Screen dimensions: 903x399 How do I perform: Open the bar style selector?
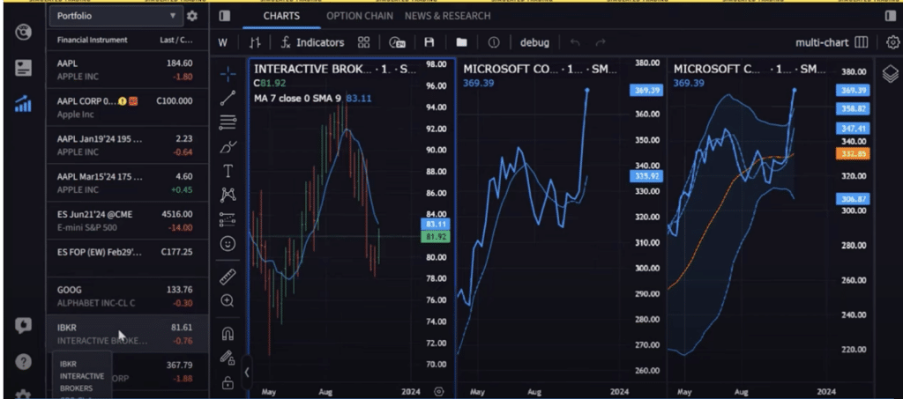click(x=255, y=42)
